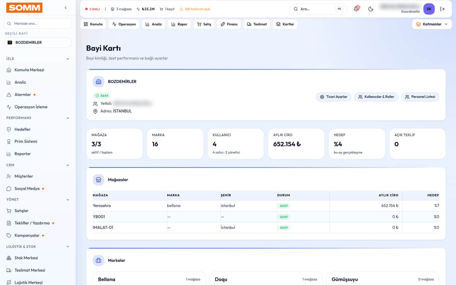Click the Personel Listesi button

pos(420,97)
